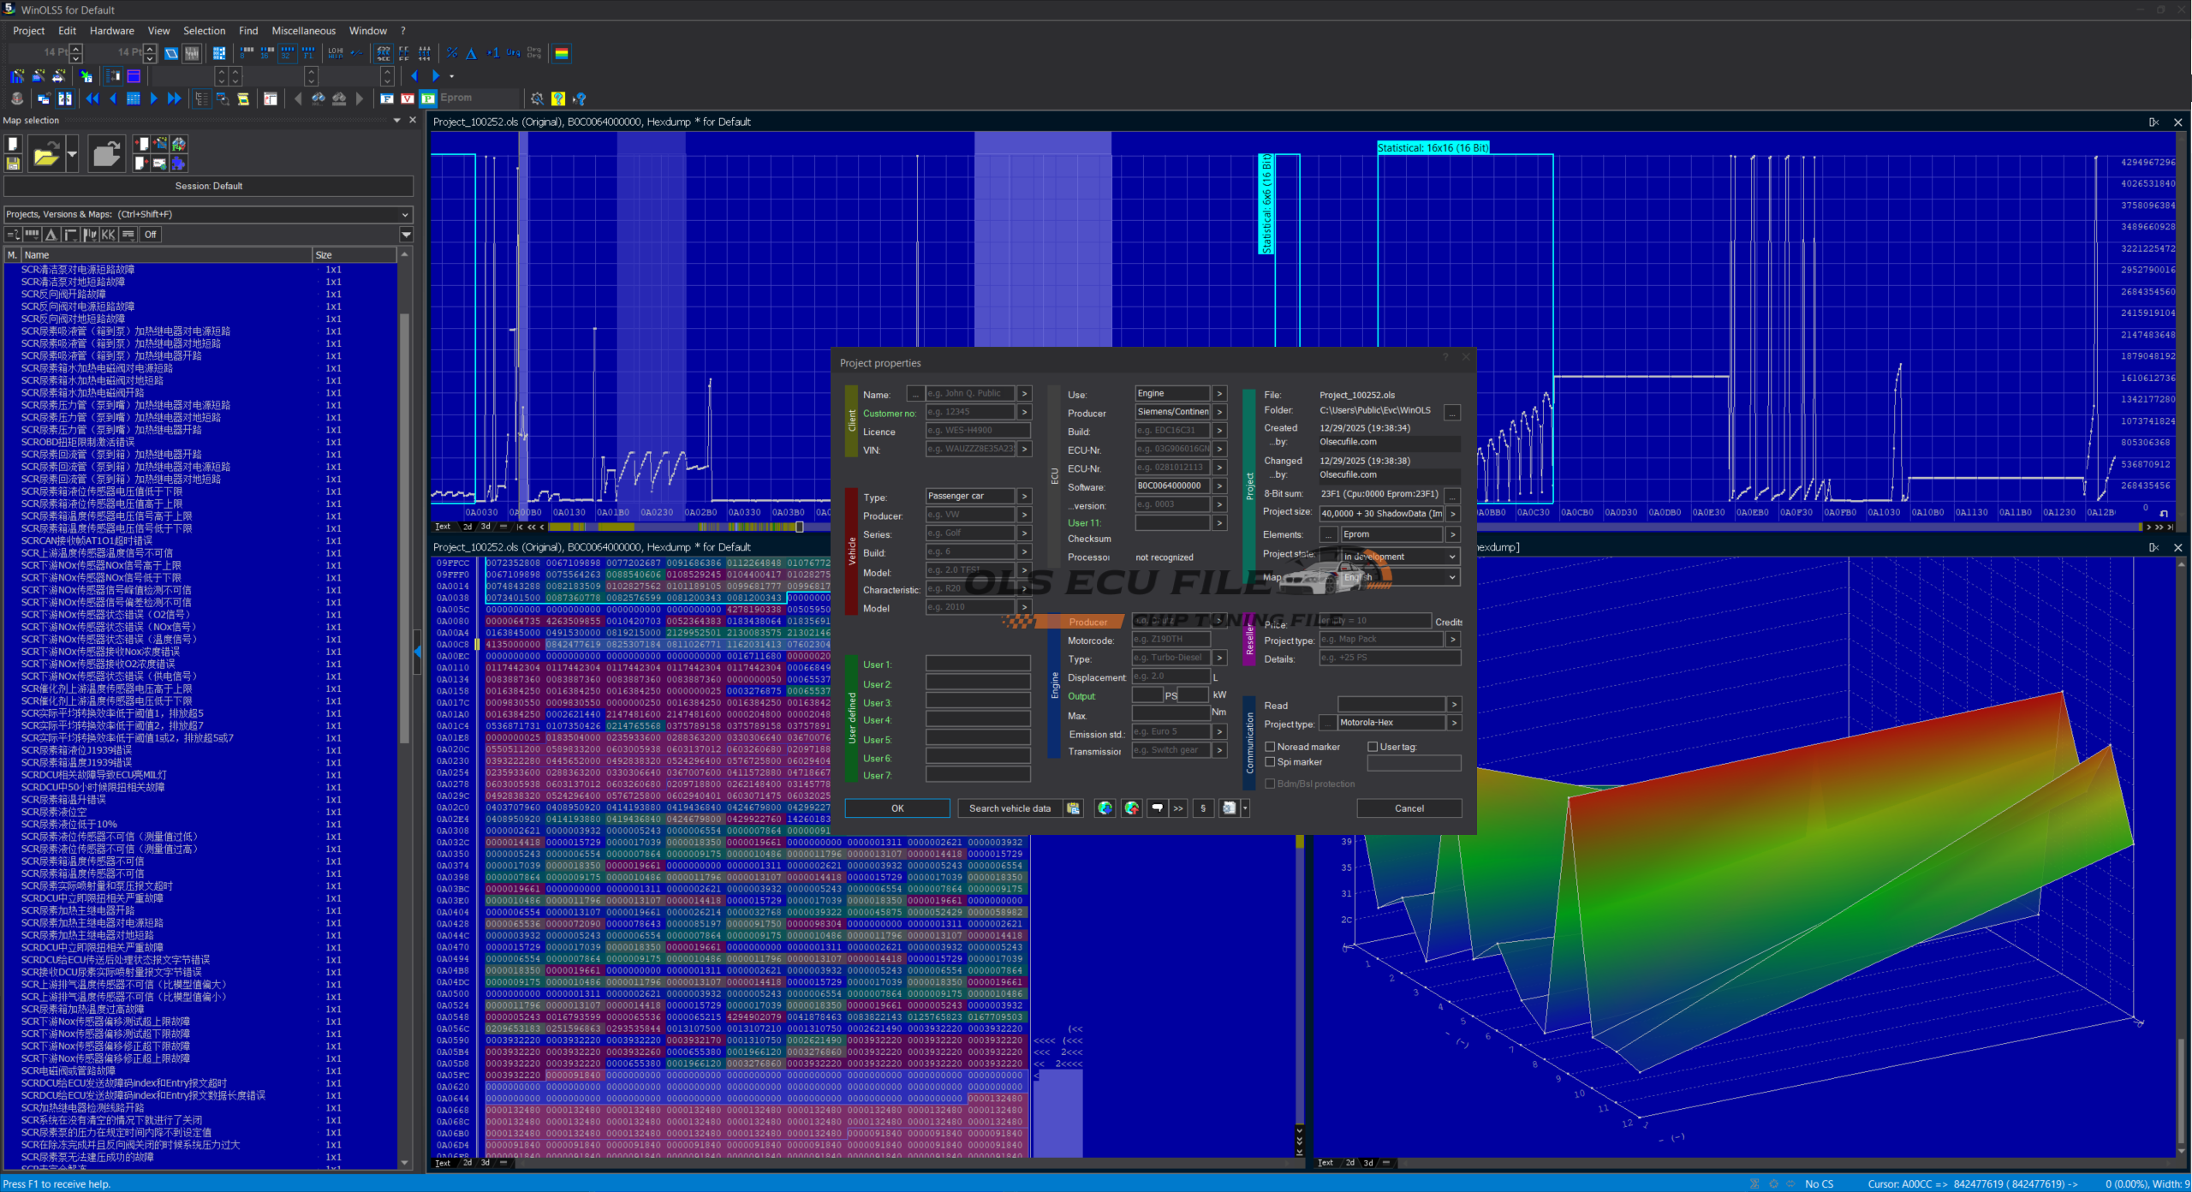Viewport: 2192px width, 1192px height.
Task: Click the blue fast-forward double arrow icon
Action: 174,98
